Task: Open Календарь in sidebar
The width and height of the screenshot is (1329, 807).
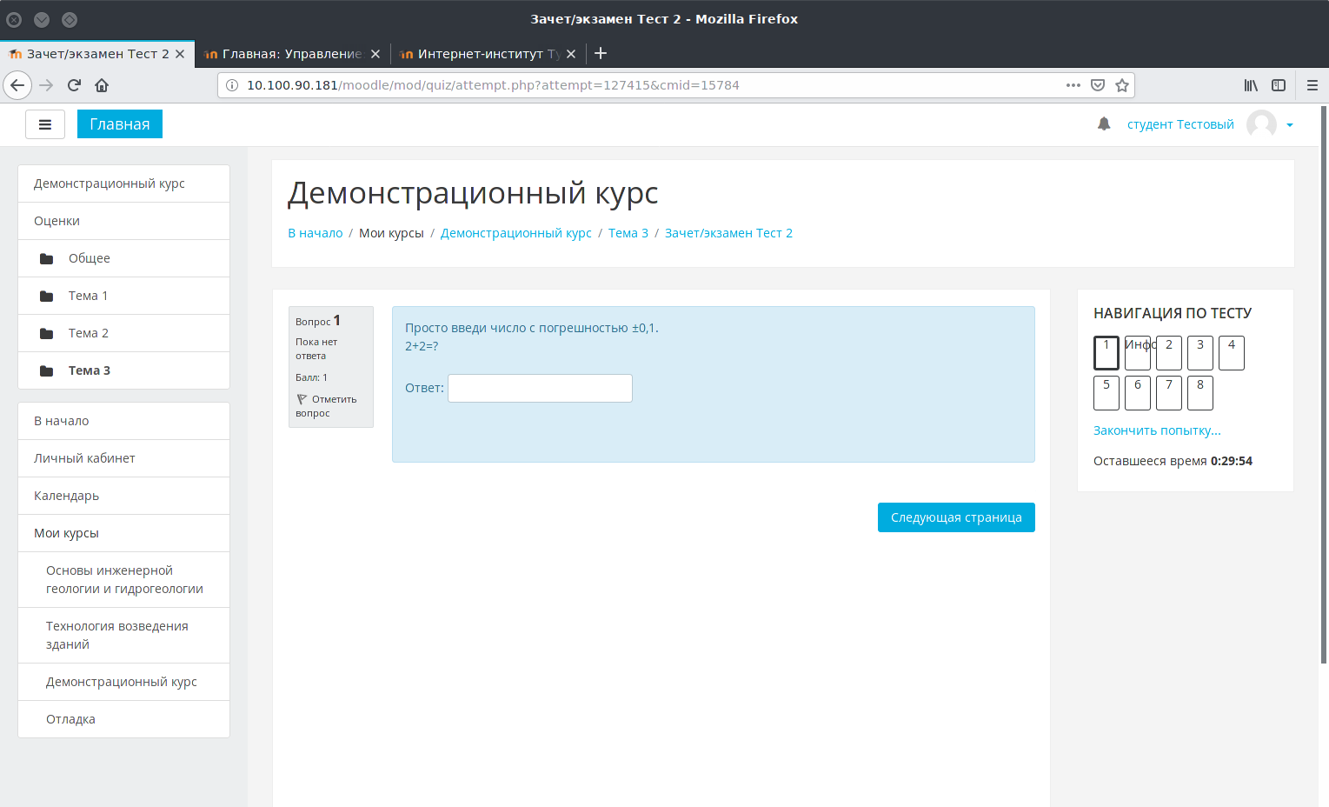Action: [x=123, y=496]
